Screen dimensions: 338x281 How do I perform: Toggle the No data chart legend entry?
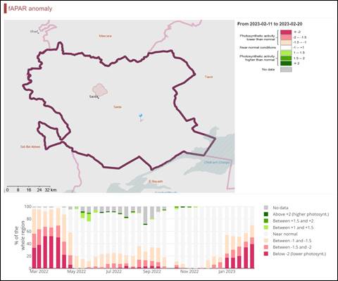276,208
